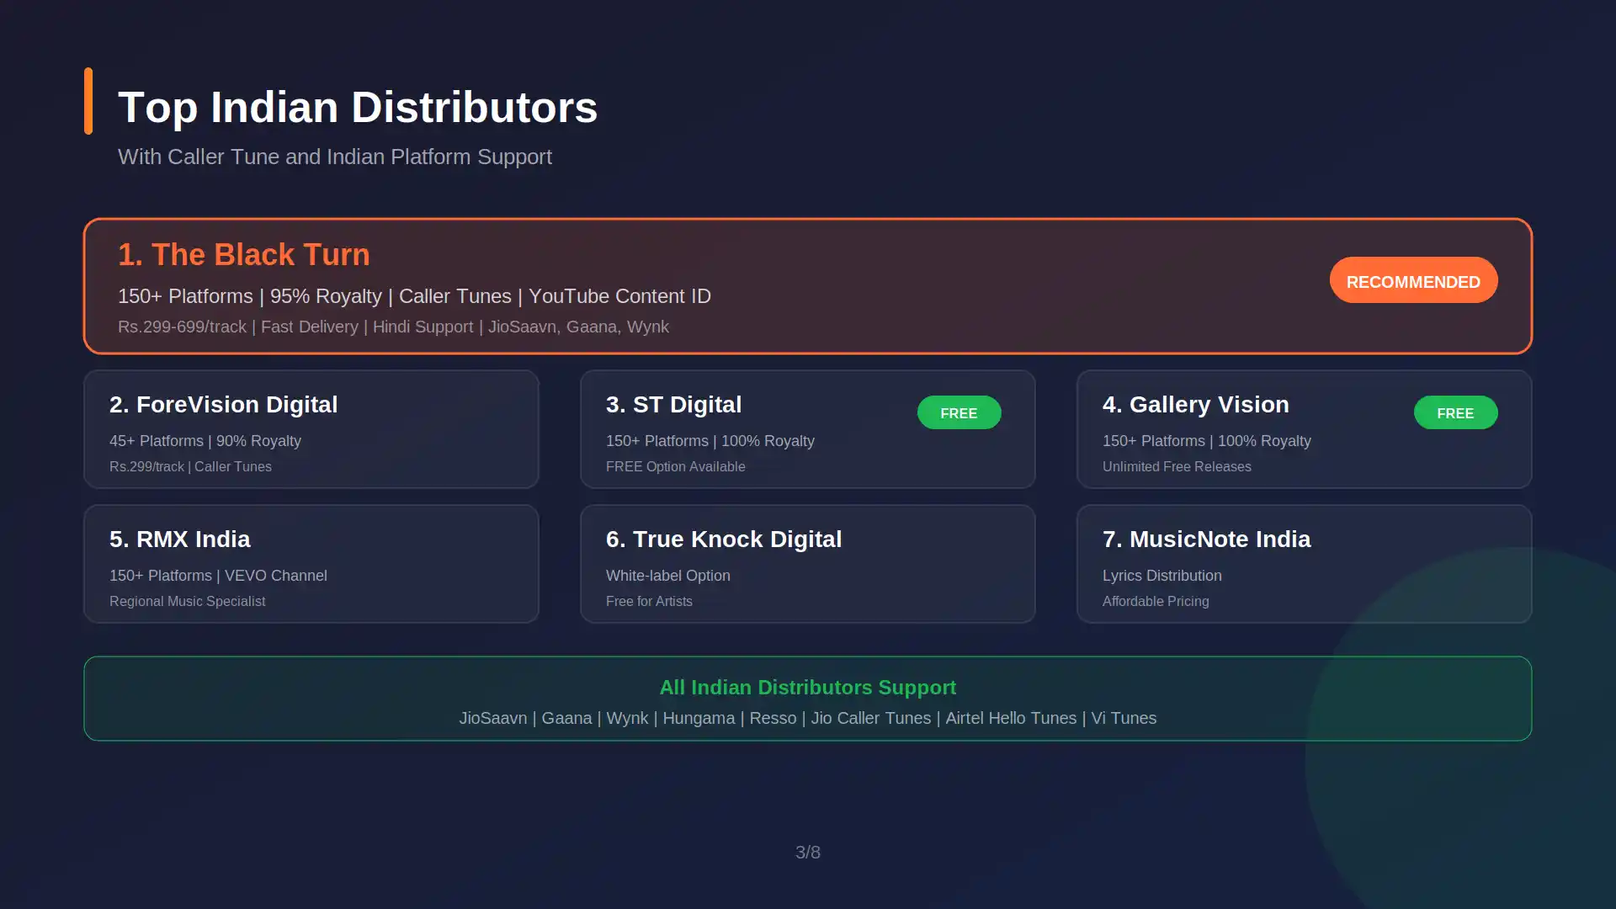The width and height of the screenshot is (1616, 909).
Task: Click the FREE badge on Gallery Vision
Action: 1455,413
